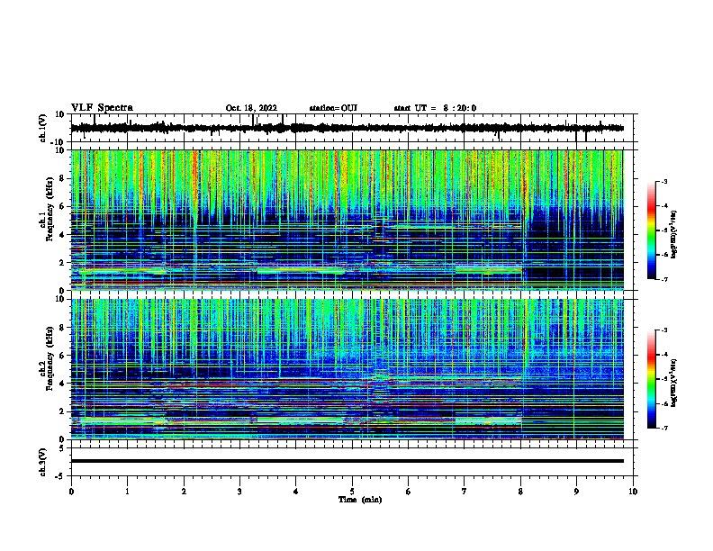The height and width of the screenshot is (551, 713).
Task: Click time axis tick label "0"
Action: [x=71, y=492]
